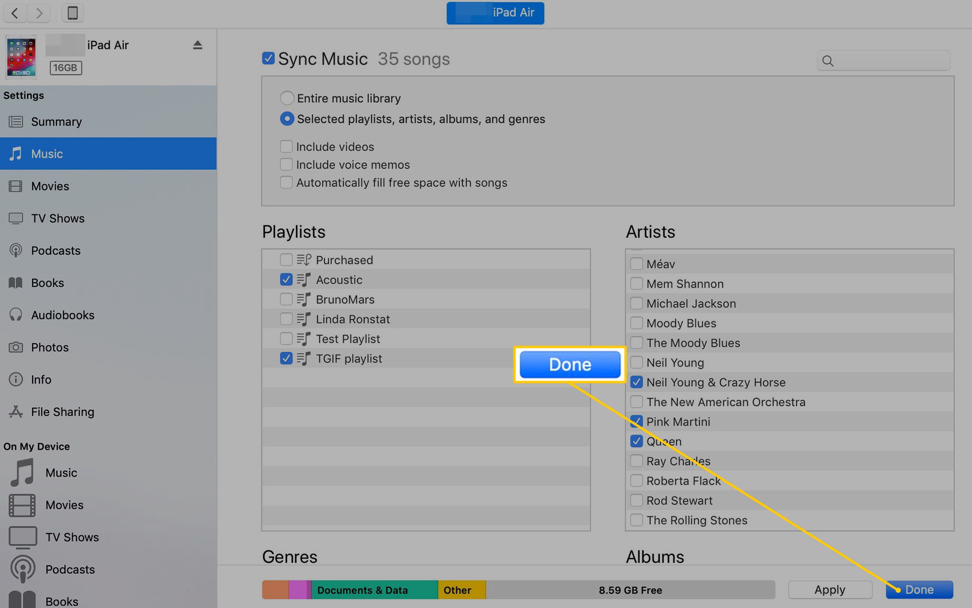Viewport: 972px width, 608px height.
Task: Check the Purchased playlist
Action: coord(286,260)
